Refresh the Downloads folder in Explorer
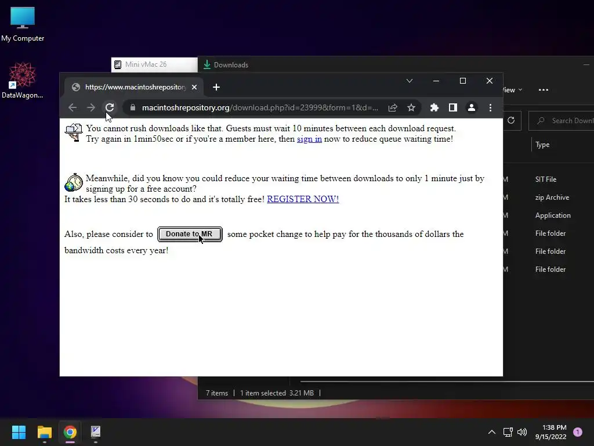Viewport: 594px width, 446px height. point(511,121)
